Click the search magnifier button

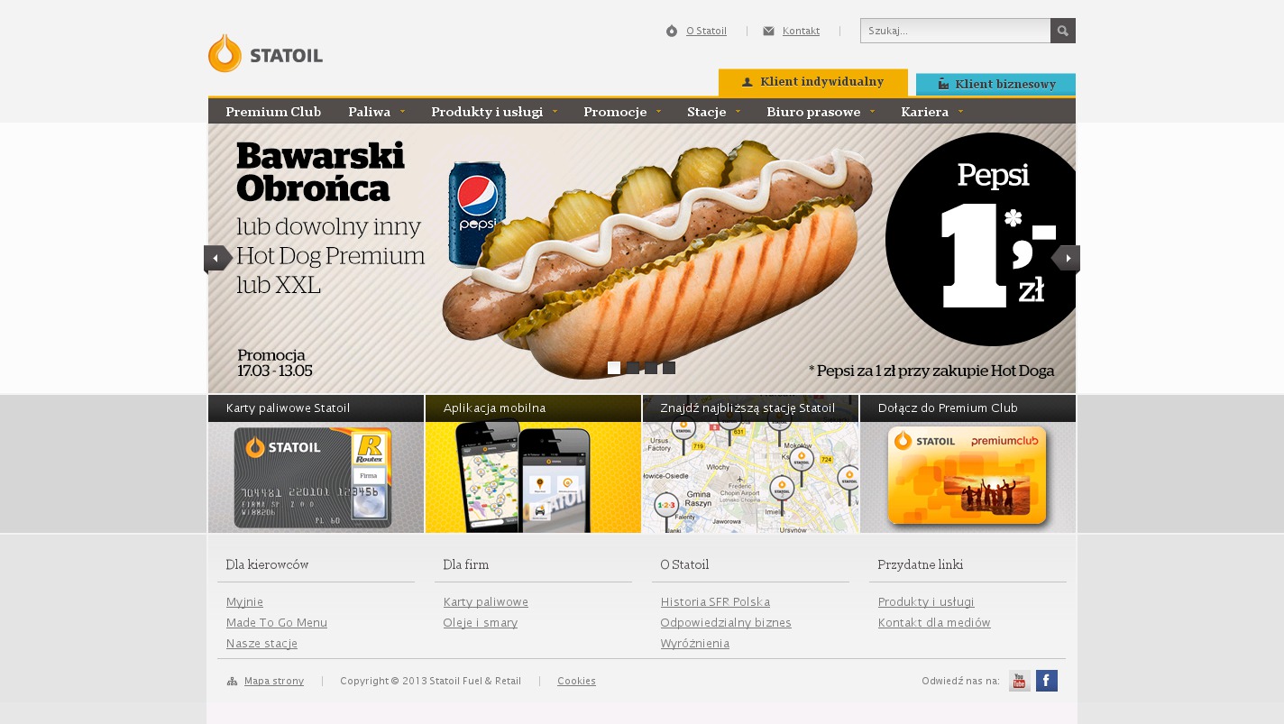click(1063, 31)
